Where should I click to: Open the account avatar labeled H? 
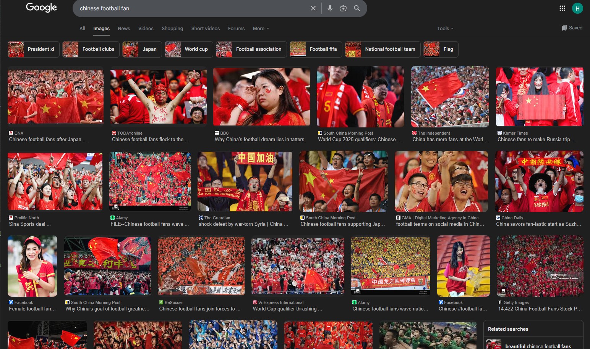(x=577, y=8)
